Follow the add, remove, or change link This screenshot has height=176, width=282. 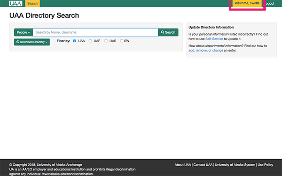206,51
